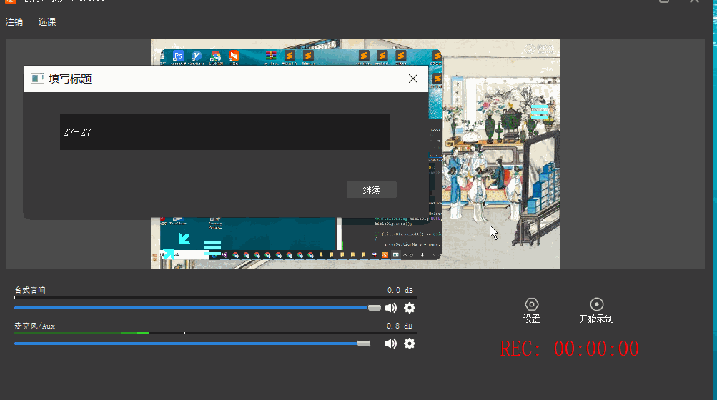The image size is (717, 400).
Task: Mute the 麦克风/Aux speaker icon
Action: click(391, 344)
